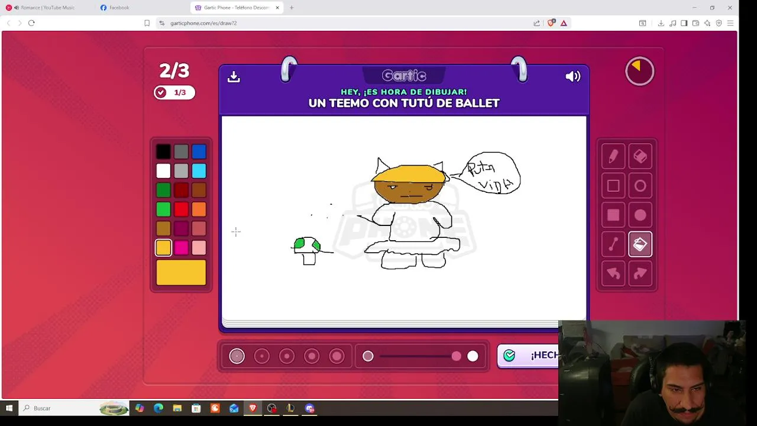This screenshot has width=757, height=426.
Task: Pick the dark gray color swatch
Action: (x=181, y=152)
